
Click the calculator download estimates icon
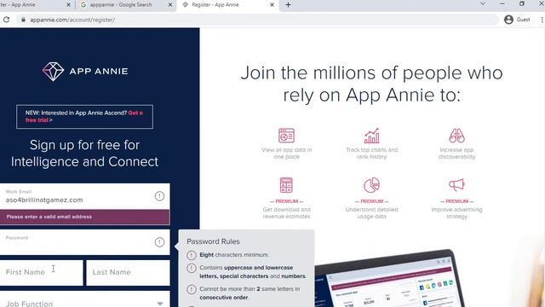coord(286,185)
